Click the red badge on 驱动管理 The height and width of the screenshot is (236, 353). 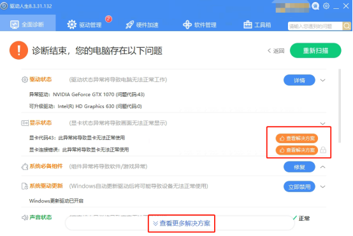point(108,18)
